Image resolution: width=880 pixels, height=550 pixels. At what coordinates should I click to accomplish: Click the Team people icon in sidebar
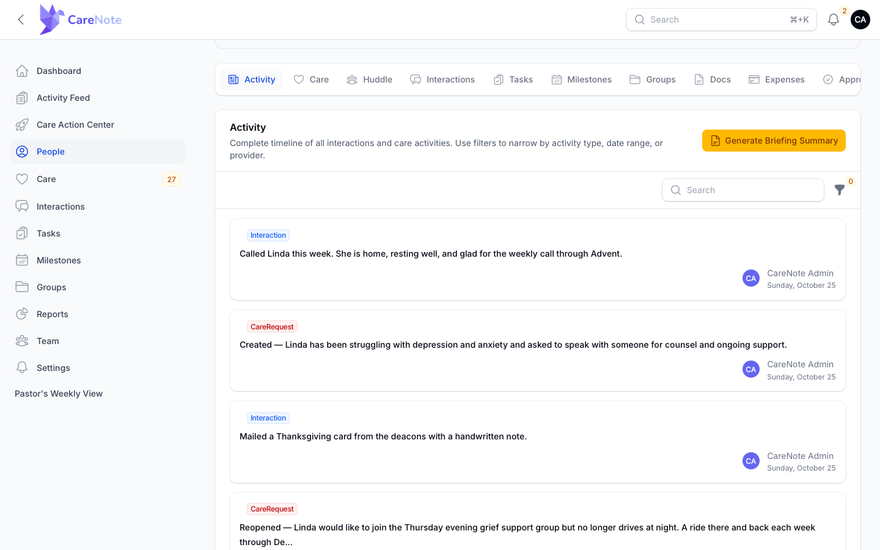point(22,341)
